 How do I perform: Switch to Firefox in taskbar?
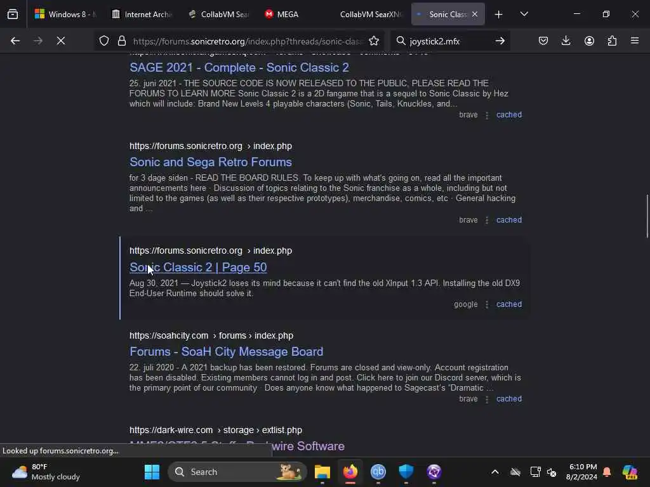click(x=350, y=472)
